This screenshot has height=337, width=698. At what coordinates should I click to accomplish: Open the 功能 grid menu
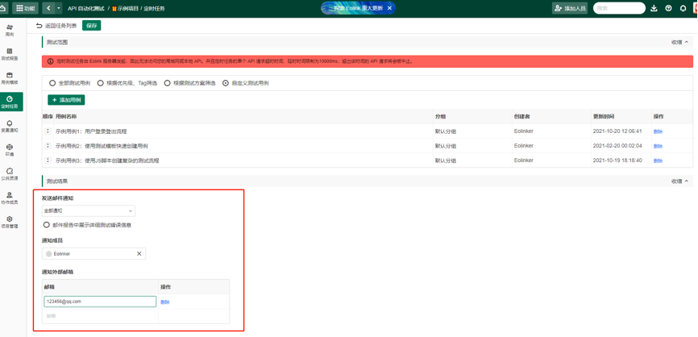click(25, 8)
